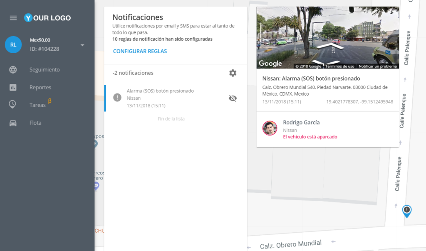Select the Alarma (SOS) botón presionado notification
Viewport: 426px width, 251px height.
176,98
